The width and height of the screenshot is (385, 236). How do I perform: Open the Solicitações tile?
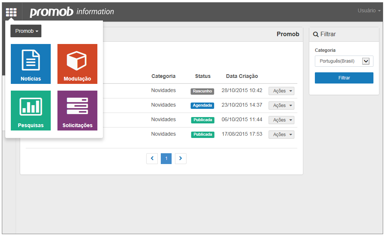click(x=77, y=110)
